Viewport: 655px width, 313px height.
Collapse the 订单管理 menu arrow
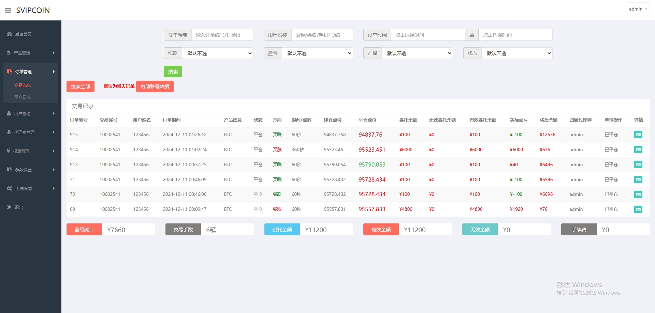tap(54, 72)
